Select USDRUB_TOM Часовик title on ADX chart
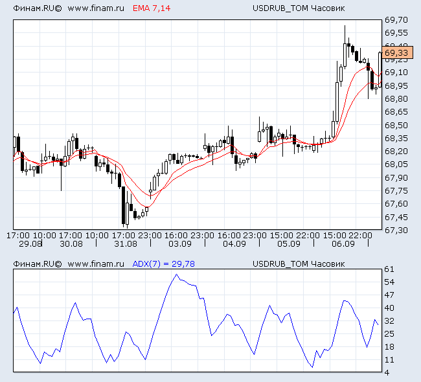This screenshot has width=421, height=382. (298, 264)
